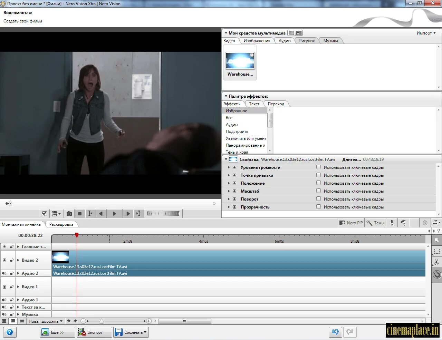
Task: Enable keyframes for Прозрачность
Action: coord(318,207)
